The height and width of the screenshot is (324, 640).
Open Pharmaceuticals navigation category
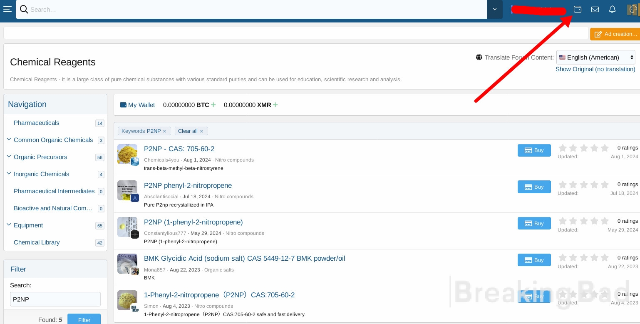(36, 123)
